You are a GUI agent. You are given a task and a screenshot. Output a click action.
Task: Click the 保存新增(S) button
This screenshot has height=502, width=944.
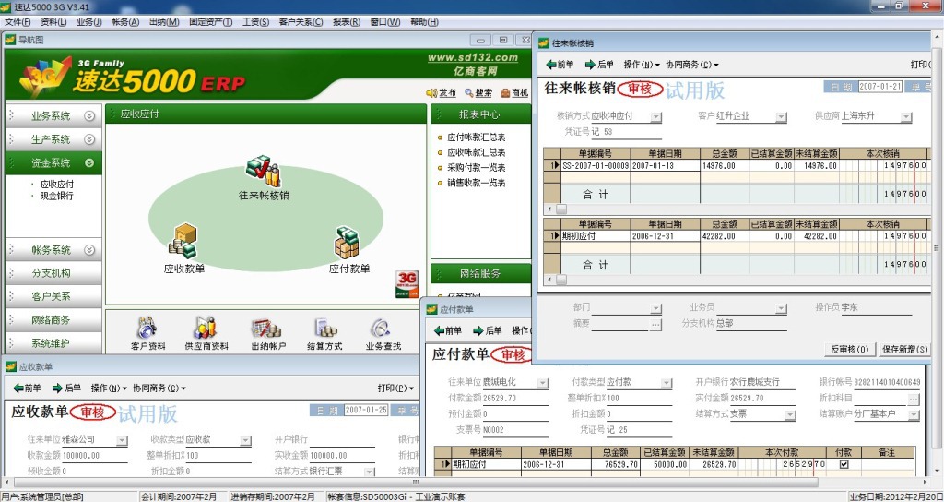pos(905,349)
